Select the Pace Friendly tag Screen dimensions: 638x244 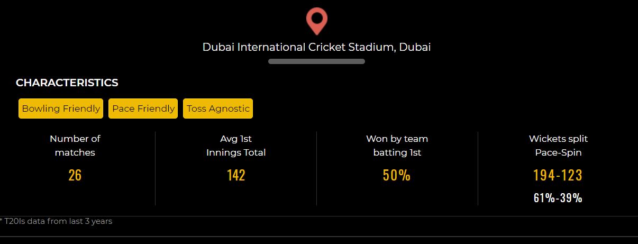(143, 109)
